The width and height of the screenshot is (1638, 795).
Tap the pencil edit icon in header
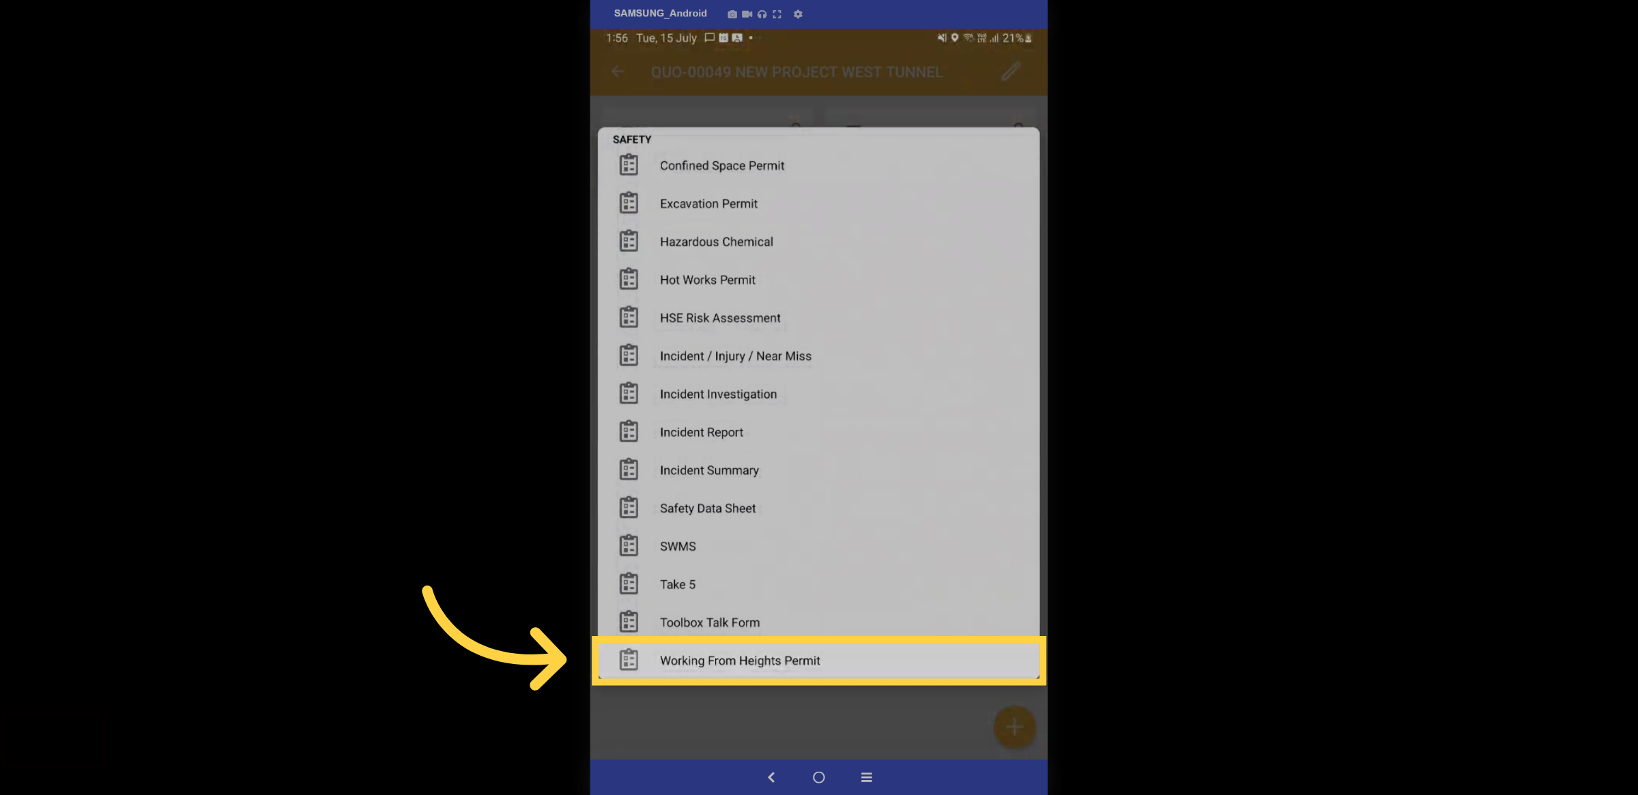click(x=1011, y=72)
